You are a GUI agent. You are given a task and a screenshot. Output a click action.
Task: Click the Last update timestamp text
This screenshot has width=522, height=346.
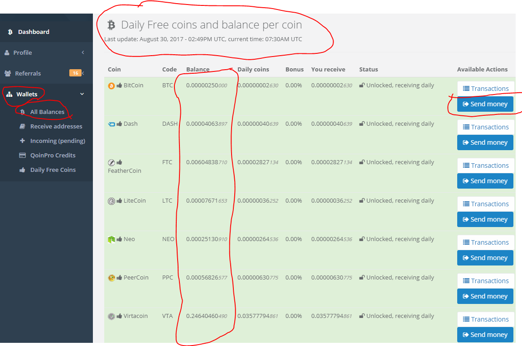coord(203,39)
